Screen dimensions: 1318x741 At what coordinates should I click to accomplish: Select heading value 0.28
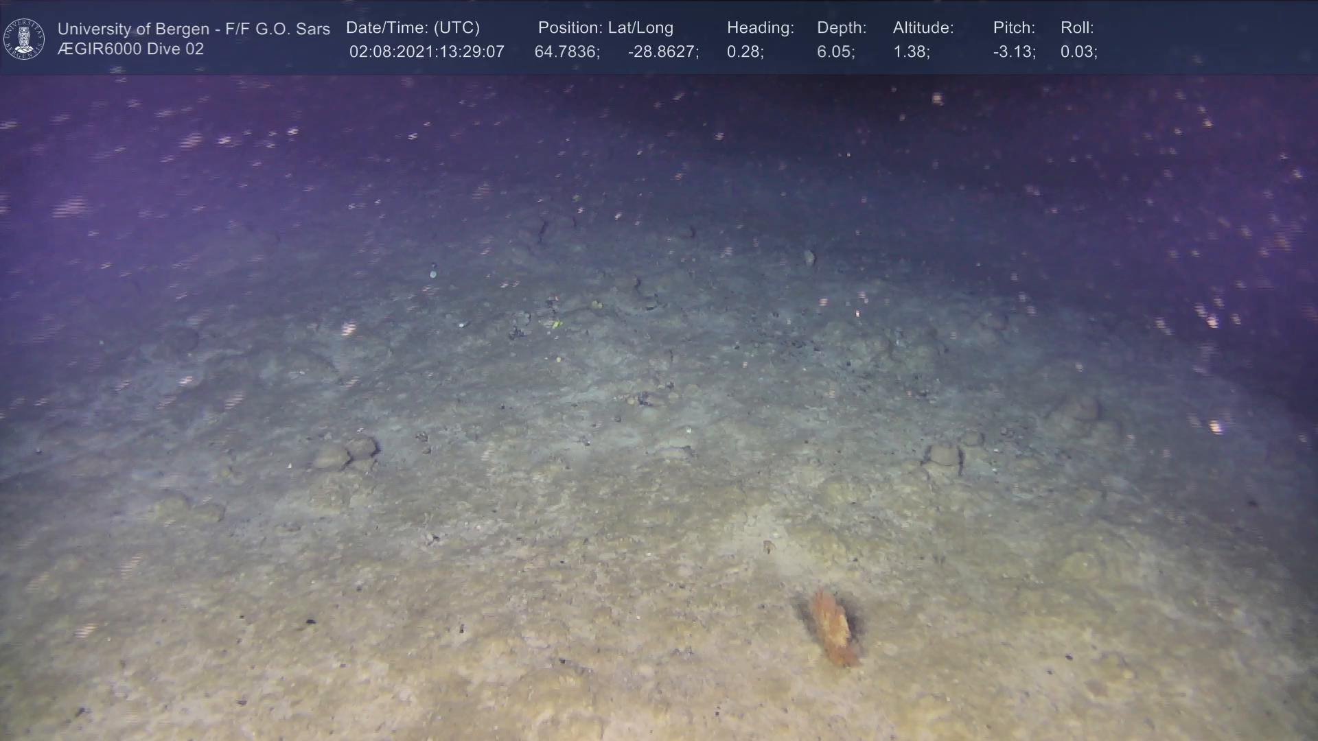pyautogui.click(x=745, y=52)
